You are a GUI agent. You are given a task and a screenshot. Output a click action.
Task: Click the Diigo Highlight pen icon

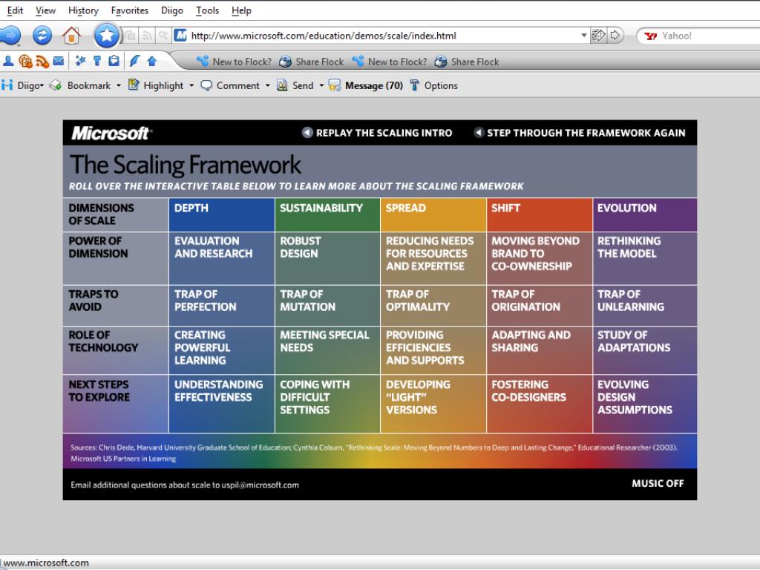pyautogui.click(x=134, y=85)
